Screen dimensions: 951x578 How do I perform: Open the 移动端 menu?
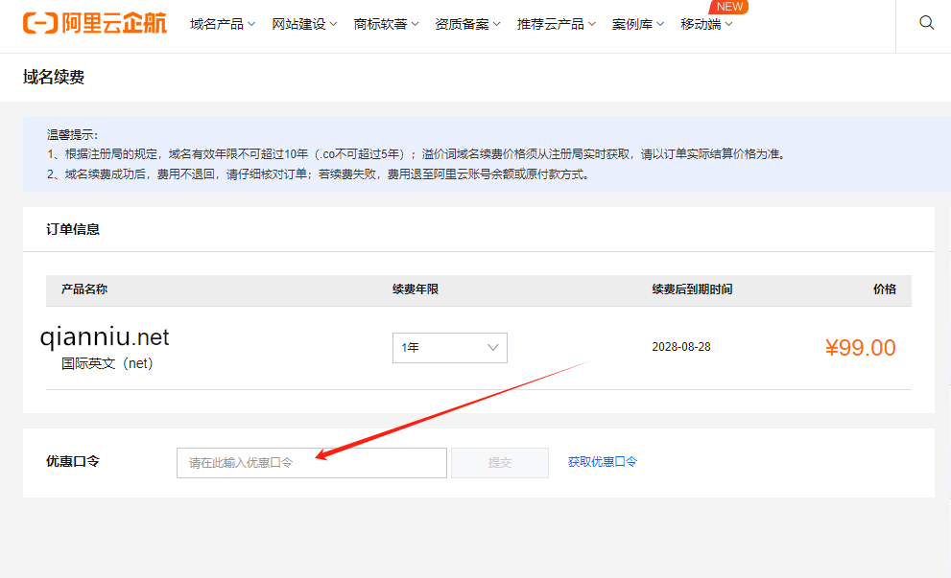(x=701, y=23)
